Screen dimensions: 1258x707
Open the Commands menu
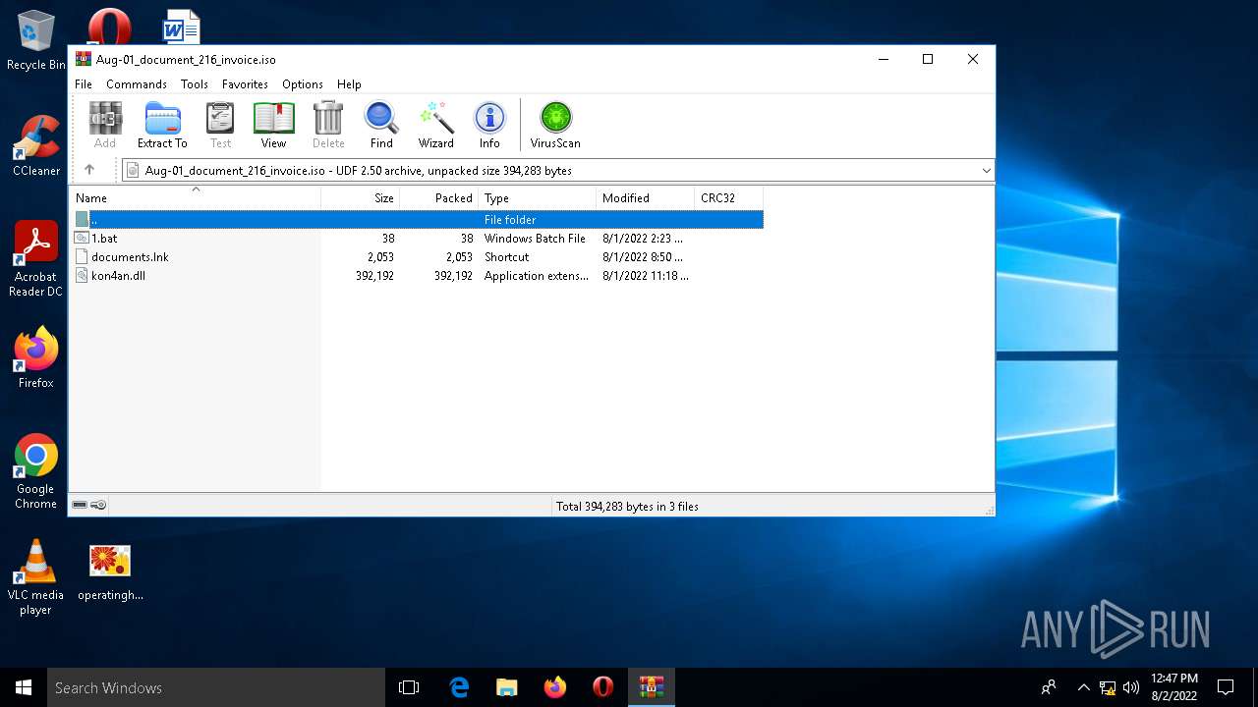coord(137,84)
